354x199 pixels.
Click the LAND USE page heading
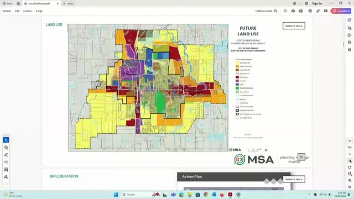(x=54, y=24)
